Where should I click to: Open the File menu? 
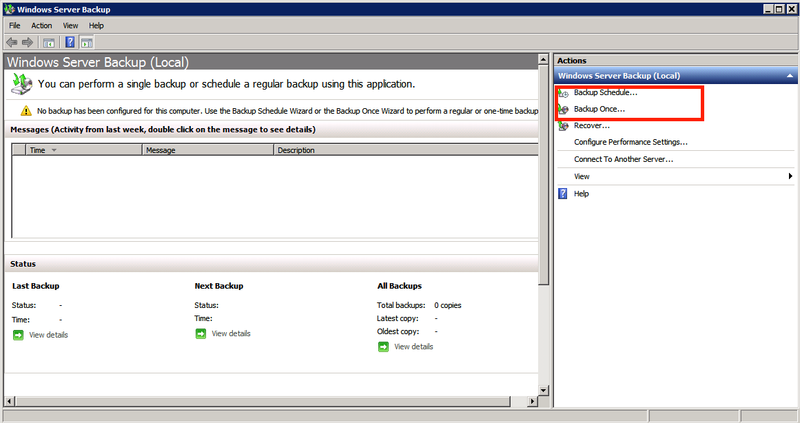(14, 25)
